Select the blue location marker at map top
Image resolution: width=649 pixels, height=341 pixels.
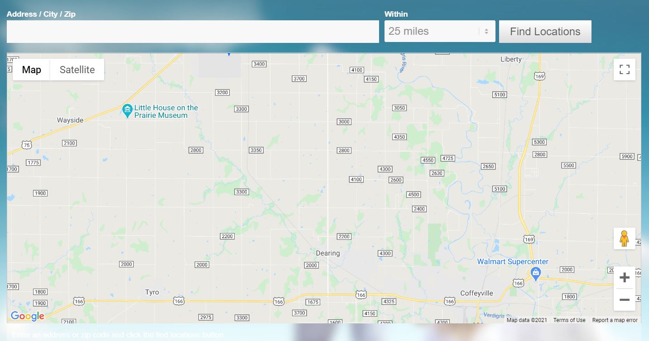229,54
